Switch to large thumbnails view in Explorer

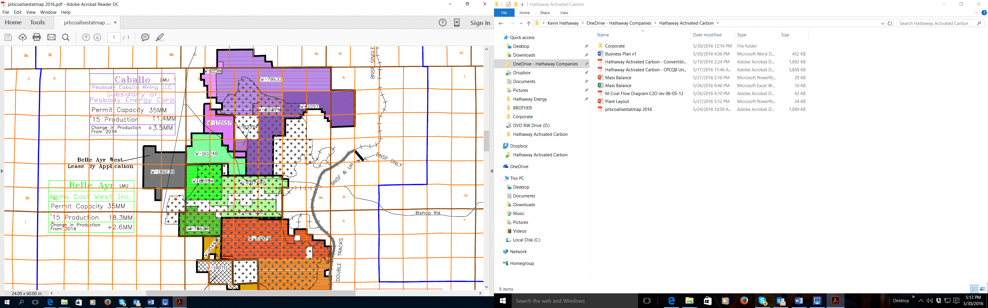point(982,289)
